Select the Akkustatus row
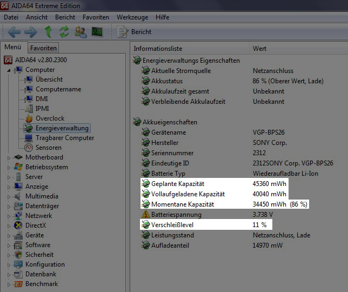The image size is (348, 292). point(232,81)
